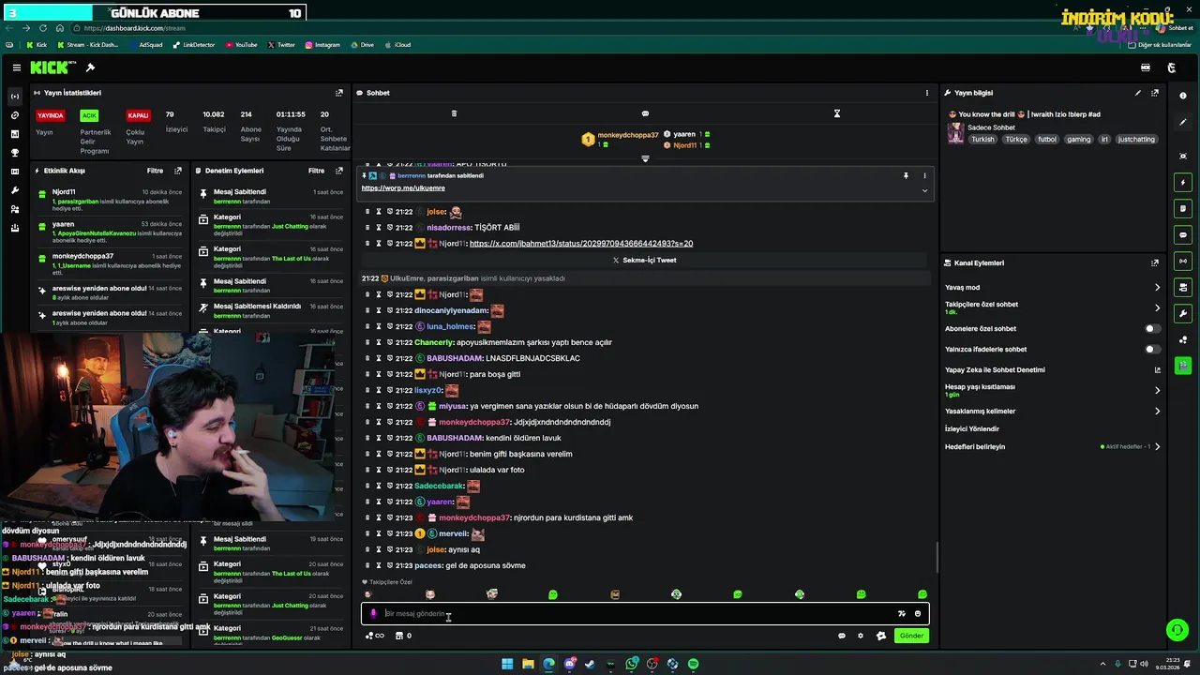The height and width of the screenshot is (675, 1200).
Task: Edit stream info with the pencil icon
Action: coord(1138,93)
